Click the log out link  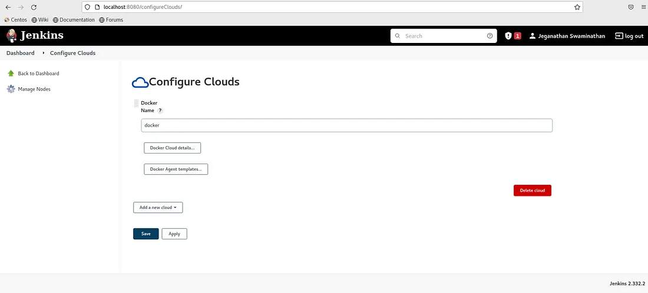pyautogui.click(x=629, y=36)
